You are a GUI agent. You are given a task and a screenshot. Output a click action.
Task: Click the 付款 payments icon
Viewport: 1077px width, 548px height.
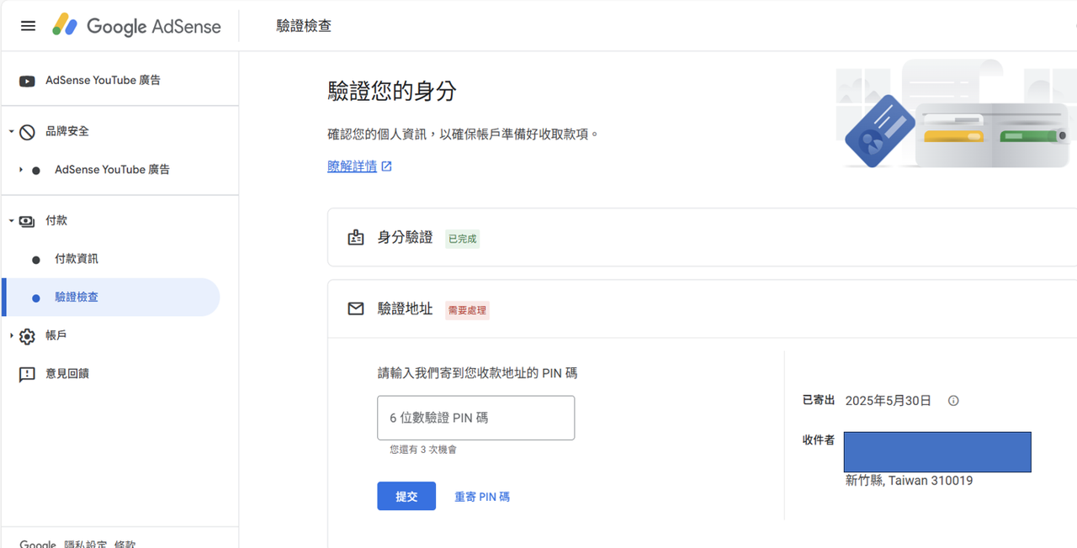[27, 221]
